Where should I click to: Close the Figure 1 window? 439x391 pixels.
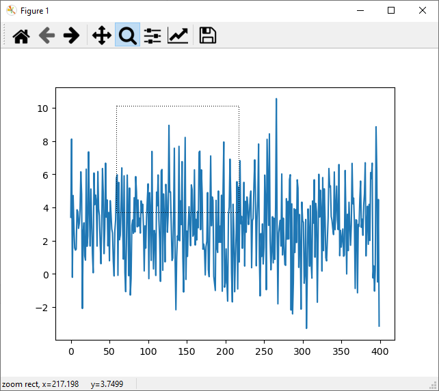click(x=423, y=11)
